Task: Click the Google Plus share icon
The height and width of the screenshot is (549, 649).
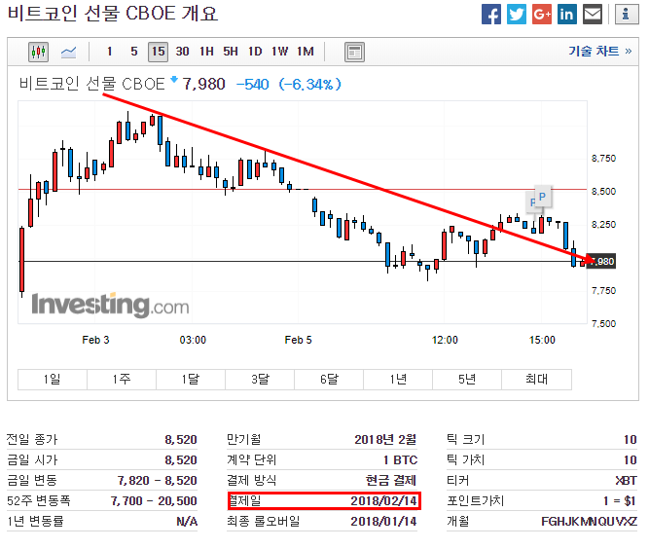Action: click(x=542, y=15)
